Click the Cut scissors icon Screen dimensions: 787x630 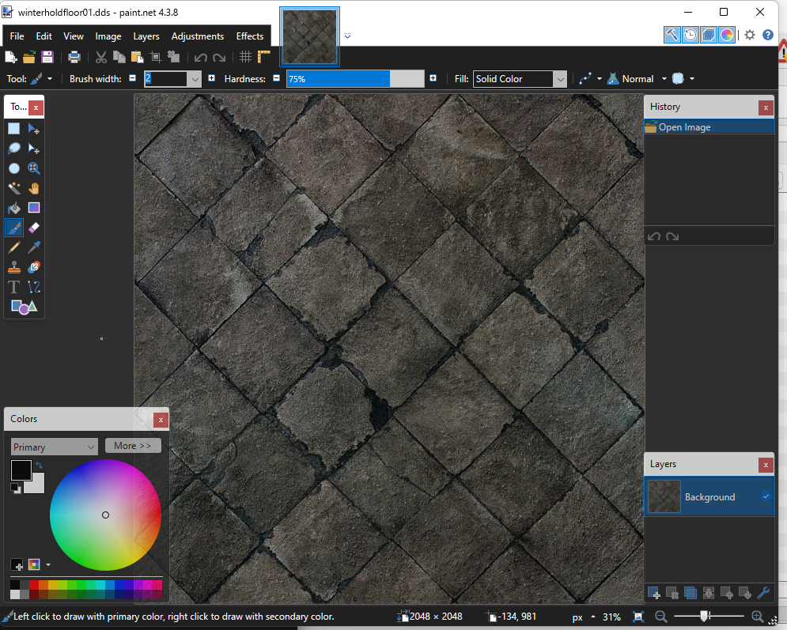pyautogui.click(x=101, y=57)
